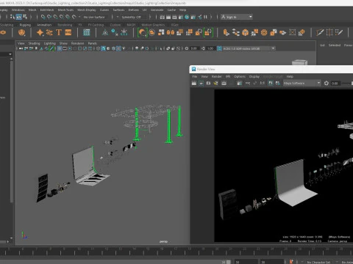Open the Mesh Tools menu
Screen dimensions: 353x264
pos(65,10)
